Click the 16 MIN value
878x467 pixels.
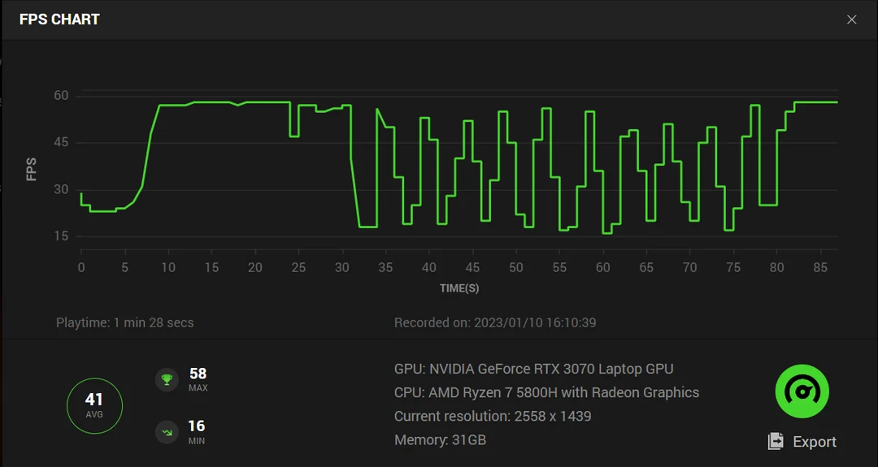(x=198, y=426)
